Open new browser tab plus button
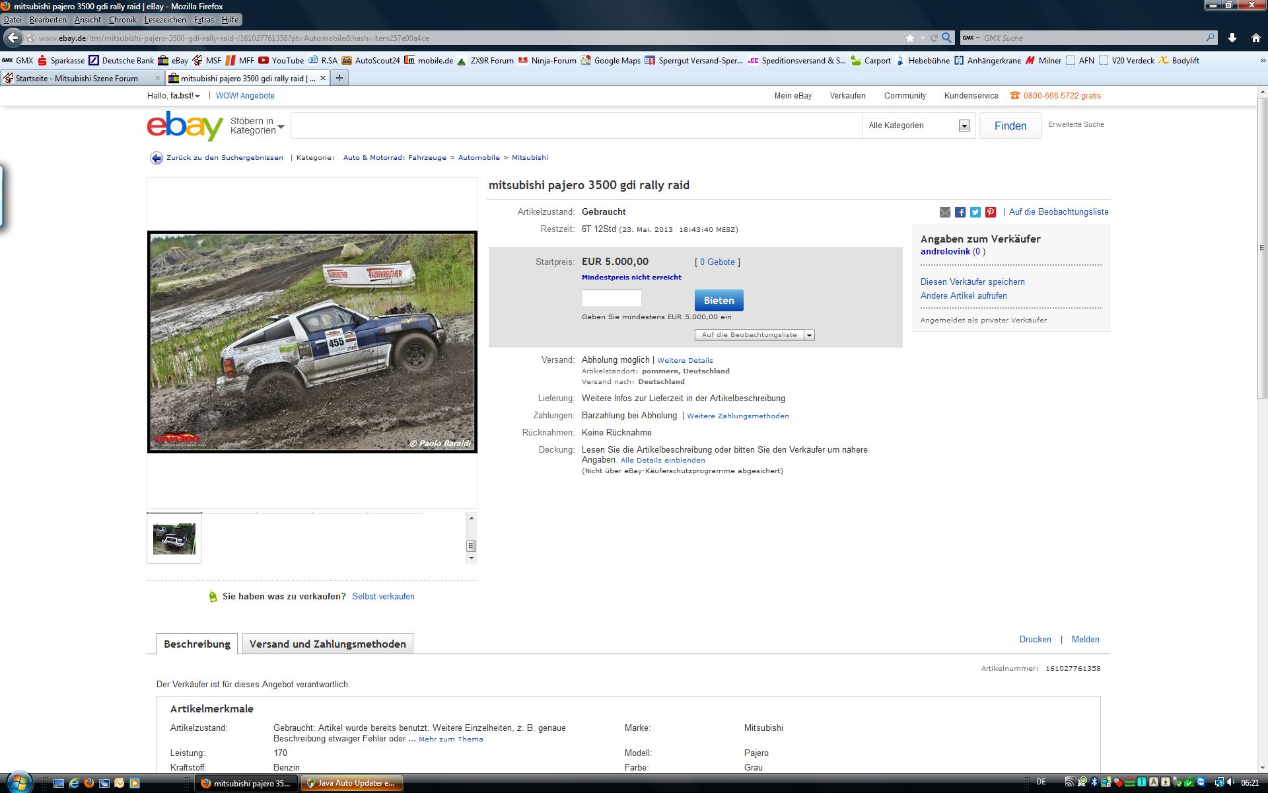This screenshot has width=1268, height=793. (339, 78)
